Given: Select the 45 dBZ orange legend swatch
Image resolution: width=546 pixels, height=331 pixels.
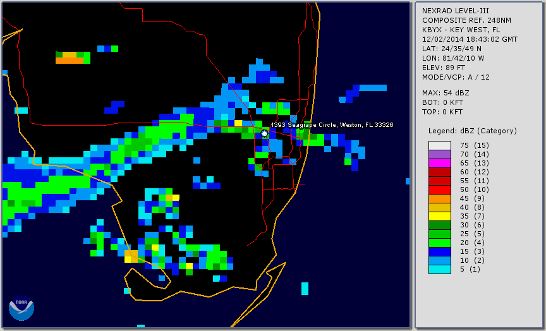Looking at the screenshot, I should 440,199.
